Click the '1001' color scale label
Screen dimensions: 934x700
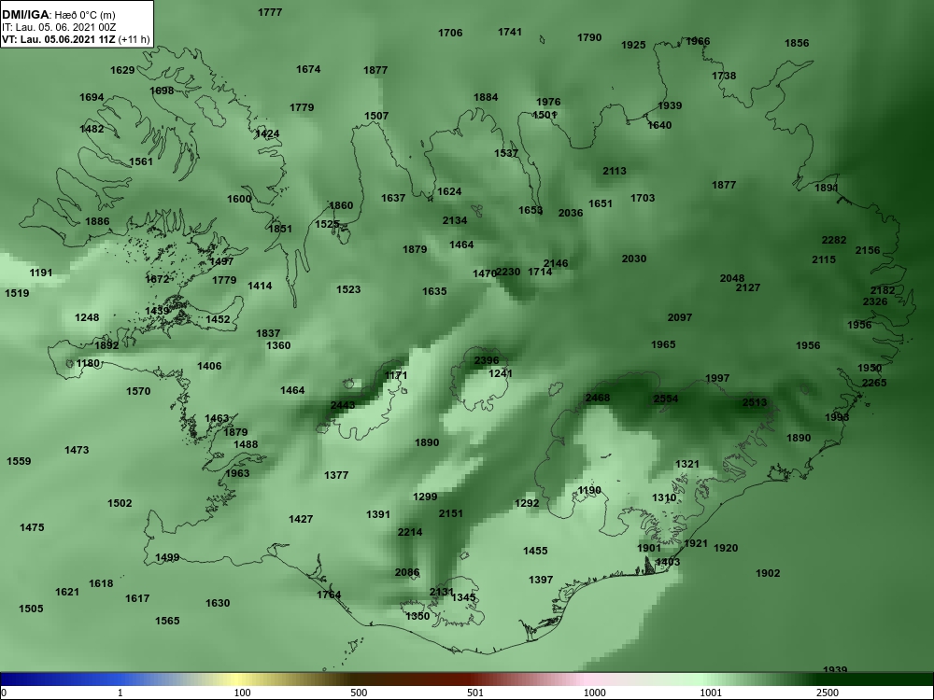click(x=711, y=693)
